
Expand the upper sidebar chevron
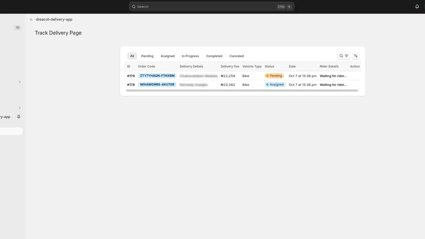coord(20,82)
